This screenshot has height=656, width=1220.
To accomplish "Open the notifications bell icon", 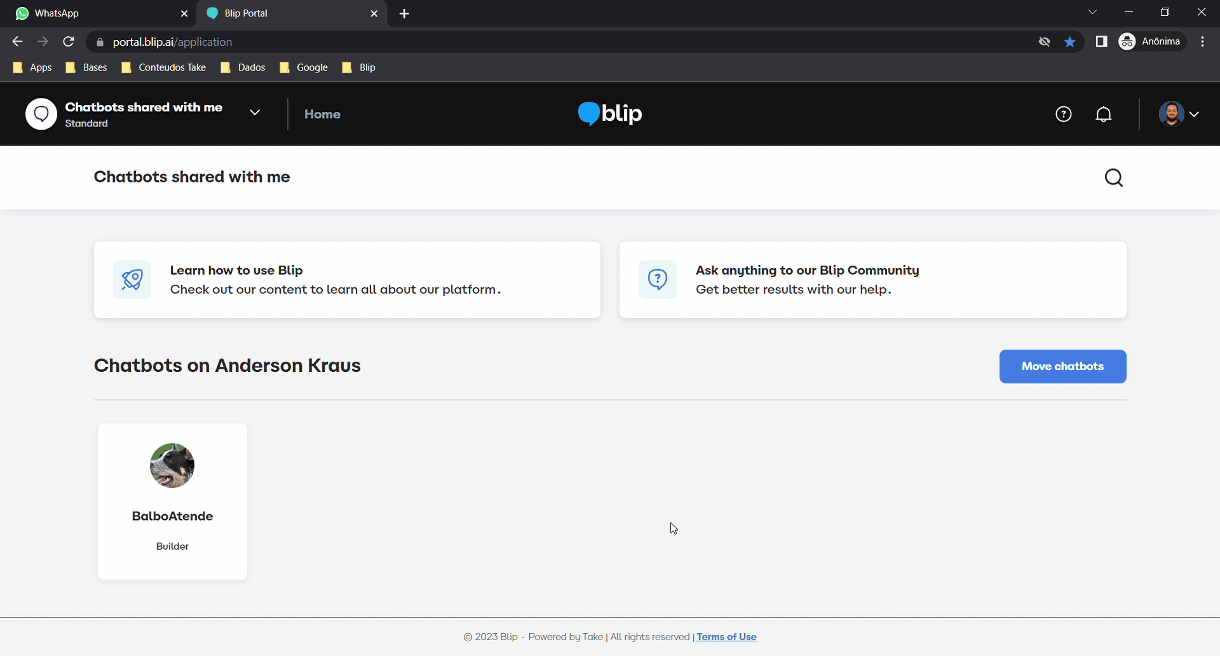I will (1104, 114).
